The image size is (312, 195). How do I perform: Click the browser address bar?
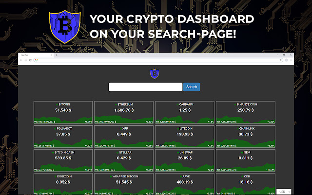[x=158, y=60]
